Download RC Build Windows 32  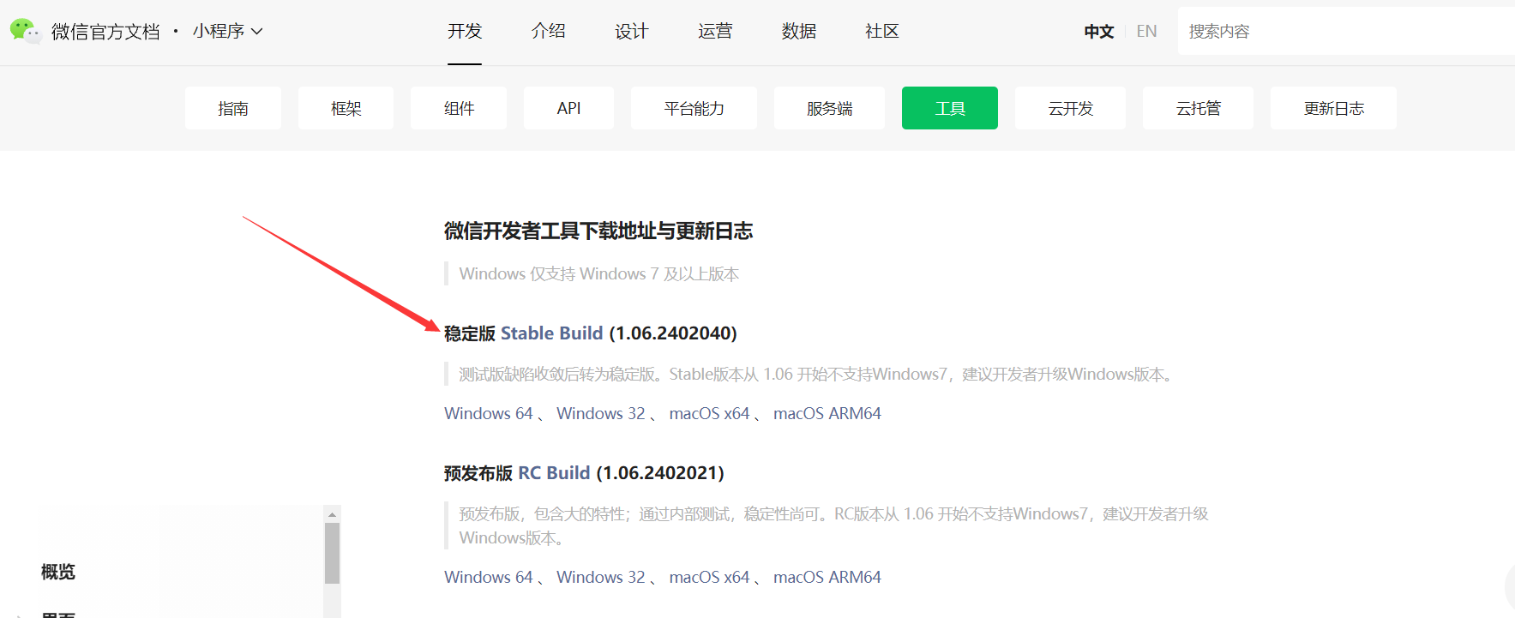click(601, 577)
